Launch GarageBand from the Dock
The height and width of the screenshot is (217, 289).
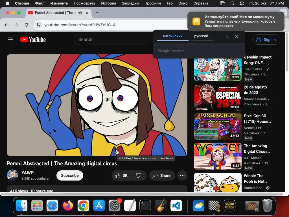click(161, 205)
